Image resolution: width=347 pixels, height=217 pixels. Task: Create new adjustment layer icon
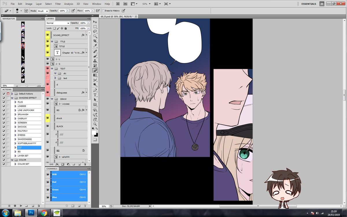[68, 164]
